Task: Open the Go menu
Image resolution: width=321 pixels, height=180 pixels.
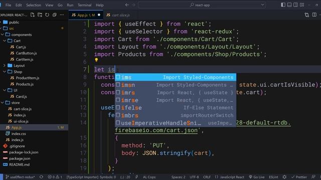Action: click(x=60, y=5)
